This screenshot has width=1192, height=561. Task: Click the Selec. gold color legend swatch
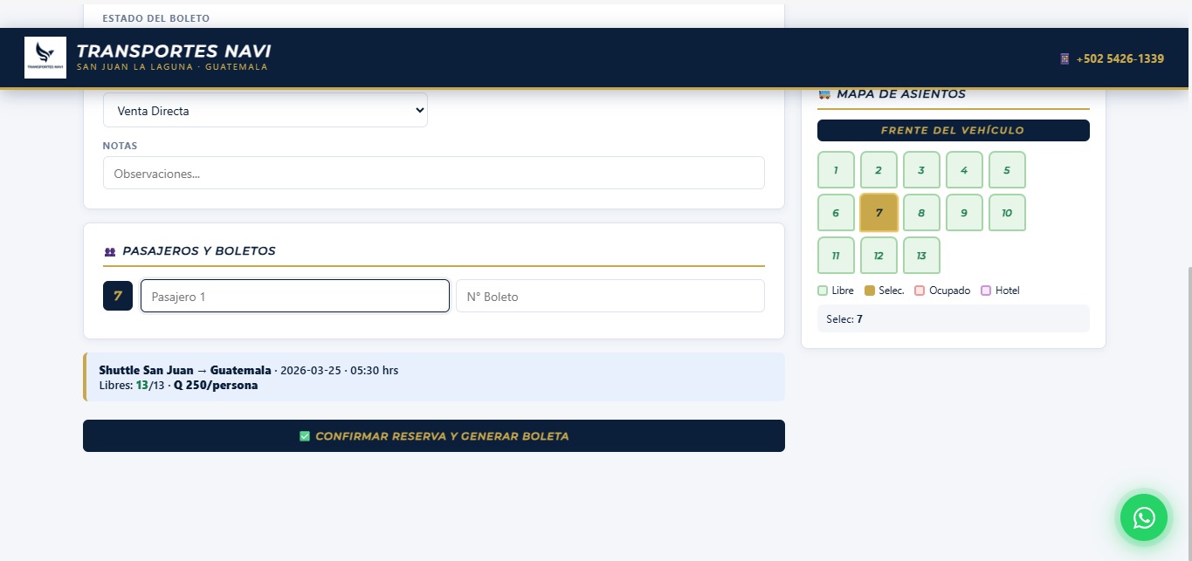pyautogui.click(x=869, y=291)
